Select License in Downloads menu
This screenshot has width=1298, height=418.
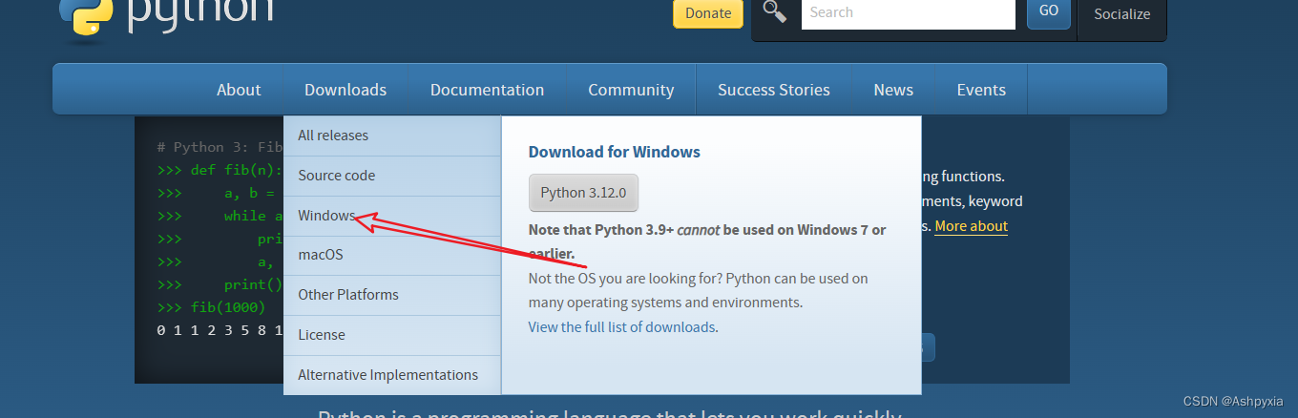[392, 335]
